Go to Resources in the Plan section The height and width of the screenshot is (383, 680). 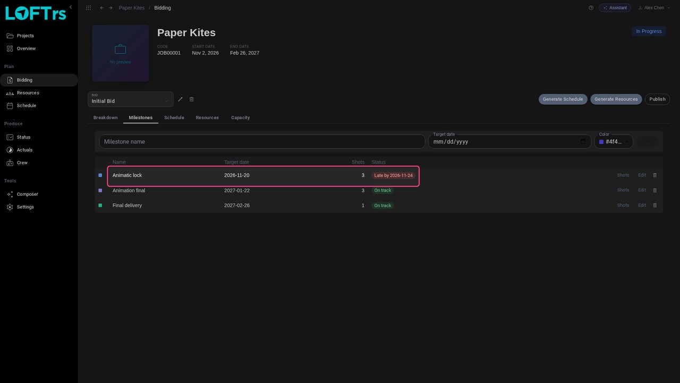(39, 93)
